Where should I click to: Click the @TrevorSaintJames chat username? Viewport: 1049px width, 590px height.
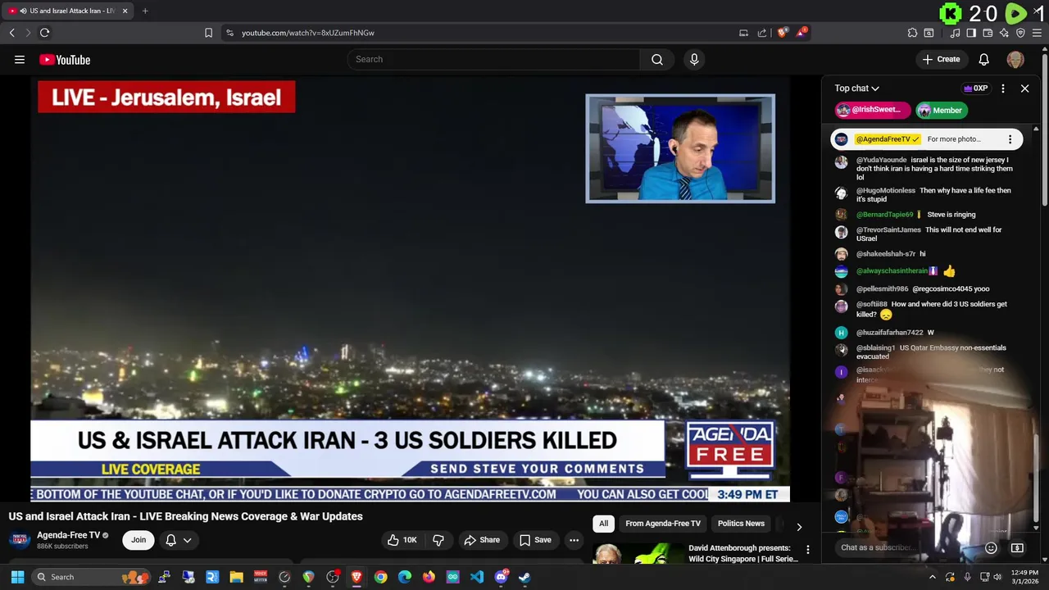point(888,229)
